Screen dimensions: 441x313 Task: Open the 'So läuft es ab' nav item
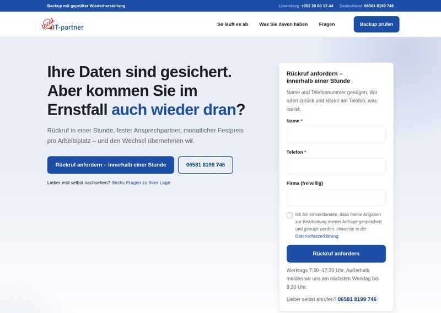pyautogui.click(x=232, y=24)
